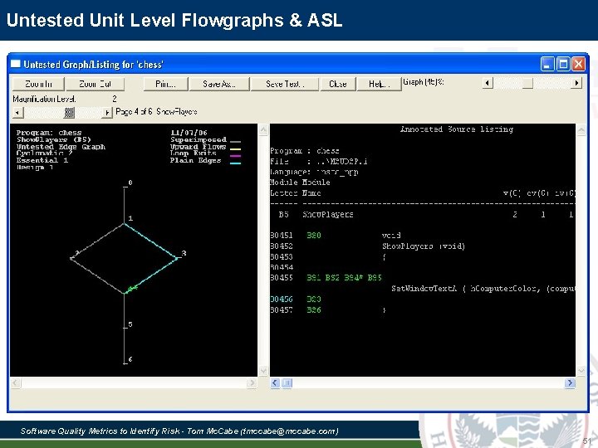Click the window icon in title bar
The height and width of the screenshot is (448, 598).
click(16, 64)
